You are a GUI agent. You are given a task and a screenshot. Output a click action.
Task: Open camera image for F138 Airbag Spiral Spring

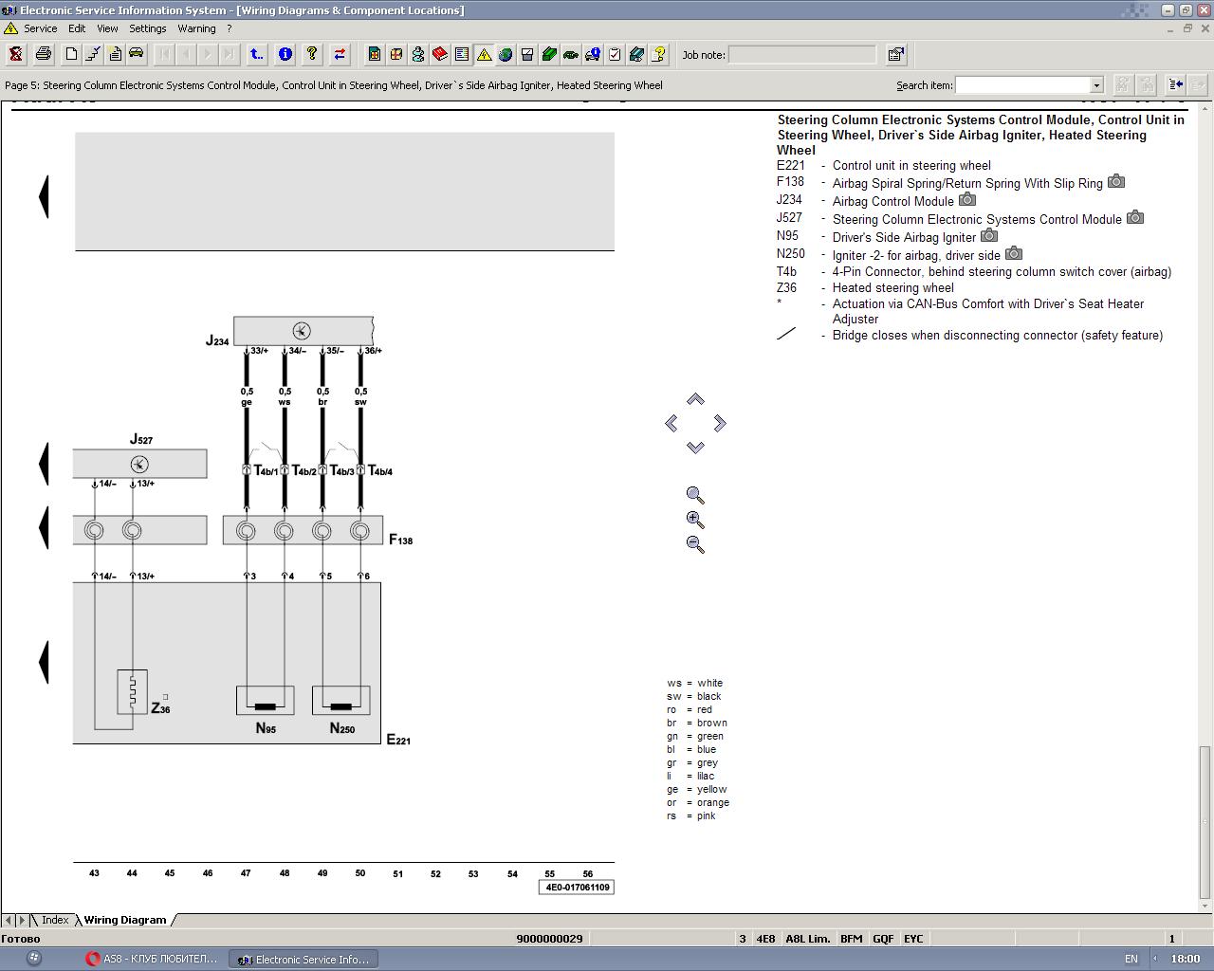coord(1115,182)
